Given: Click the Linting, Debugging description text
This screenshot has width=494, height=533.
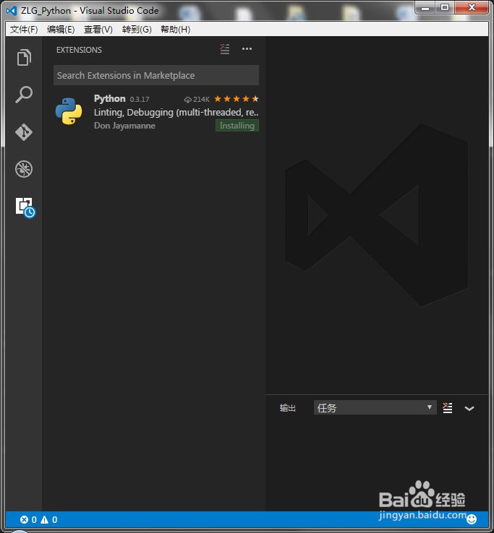Looking at the screenshot, I should 176,112.
